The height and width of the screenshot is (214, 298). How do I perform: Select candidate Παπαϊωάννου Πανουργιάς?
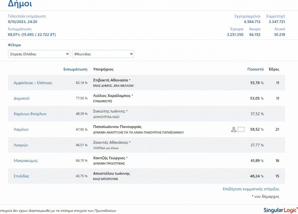coord(117,127)
